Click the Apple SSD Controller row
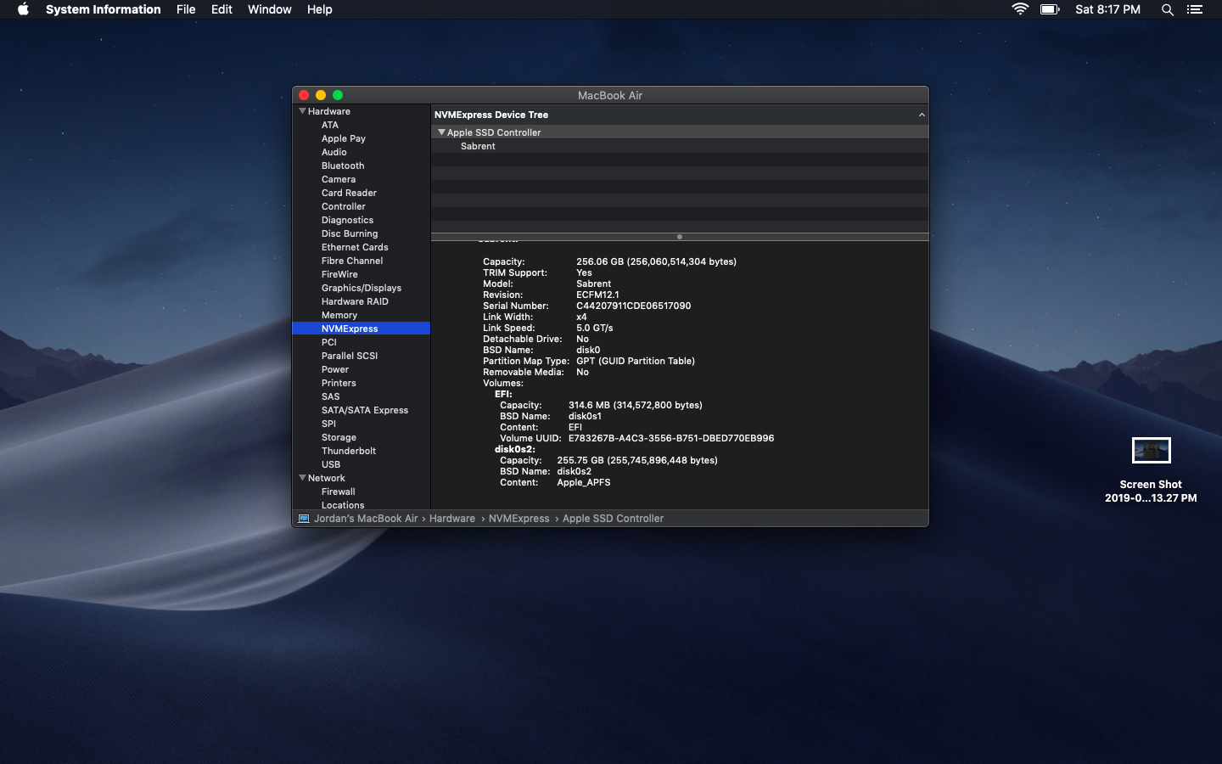This screenshot has height=764, width=1222. click(680, 132)
